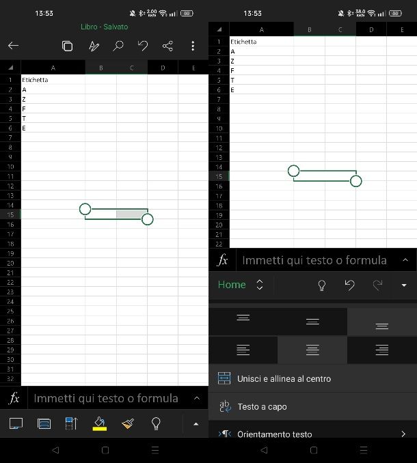
Task: Clear formatting with the brush icon
Action: (128, 423)
